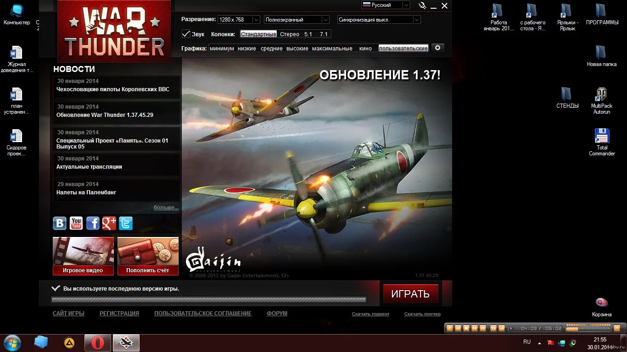This screenshot has height=352, width=627.
Task: Open the launcher tools wrench icon
Action: (x=422, y=5)
